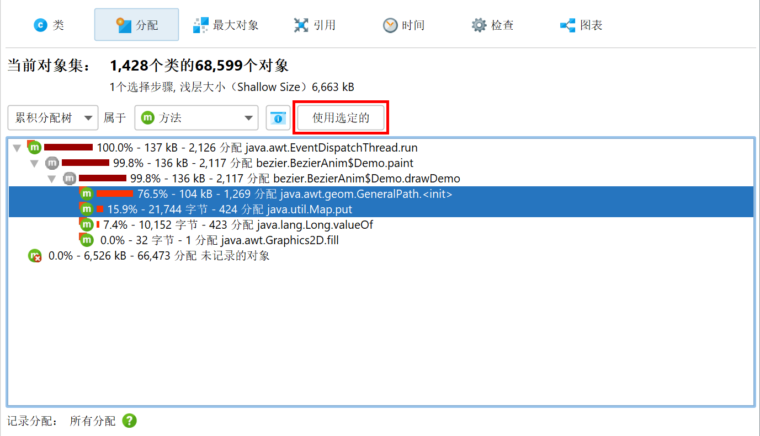Open the 时间 (Time) tab
This screenshot has height=436, width=760.
404,25
